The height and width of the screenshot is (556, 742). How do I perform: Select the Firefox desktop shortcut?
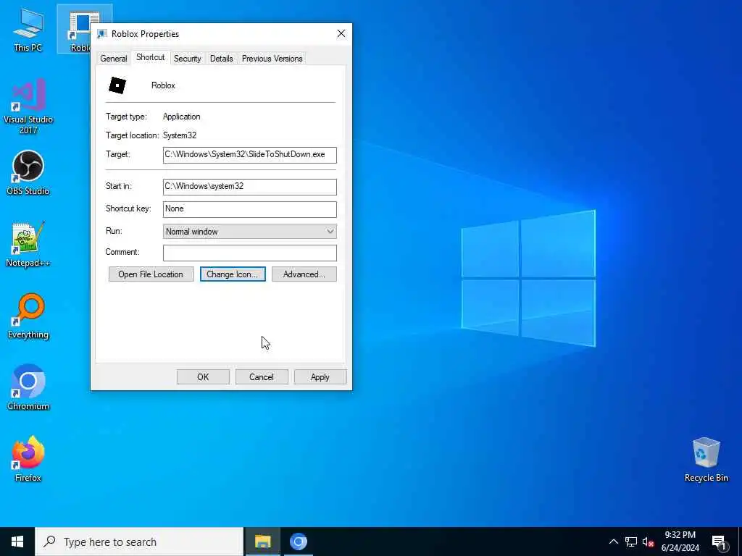[28, 459]
